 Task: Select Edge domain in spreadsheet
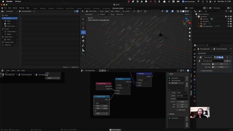[x=10, y=21]
